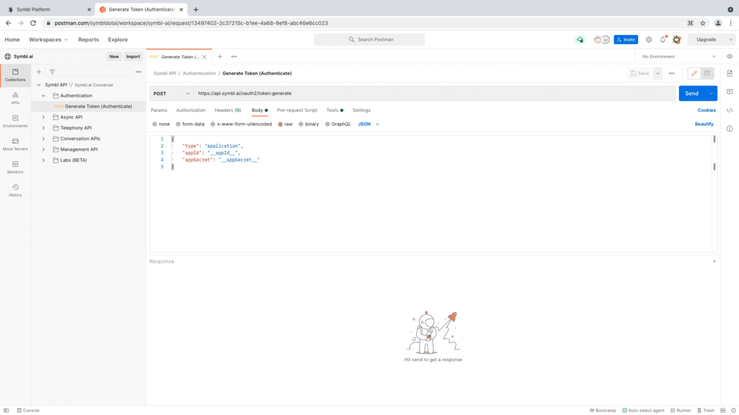Open the Cookies manager

tap(707, 110)
